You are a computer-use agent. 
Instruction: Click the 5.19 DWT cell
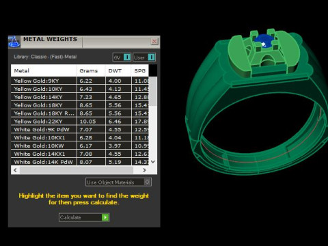(x=118, y=162)
